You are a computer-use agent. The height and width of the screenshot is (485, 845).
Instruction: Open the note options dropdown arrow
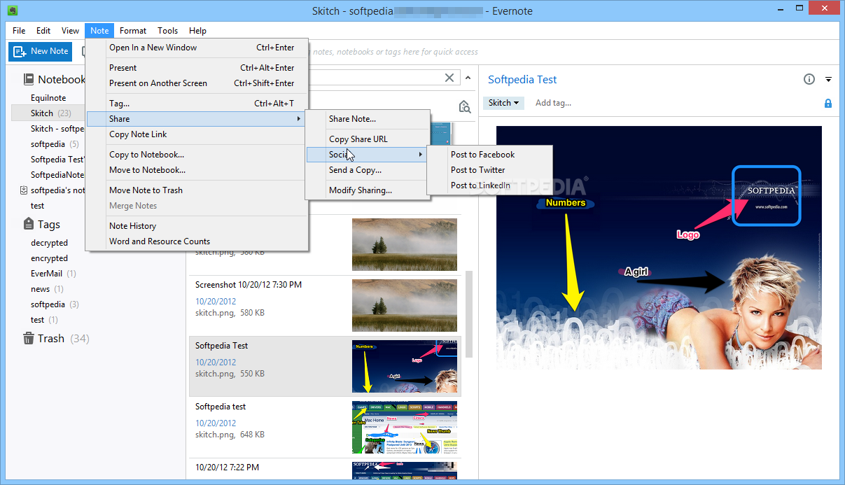click(828, 80)
